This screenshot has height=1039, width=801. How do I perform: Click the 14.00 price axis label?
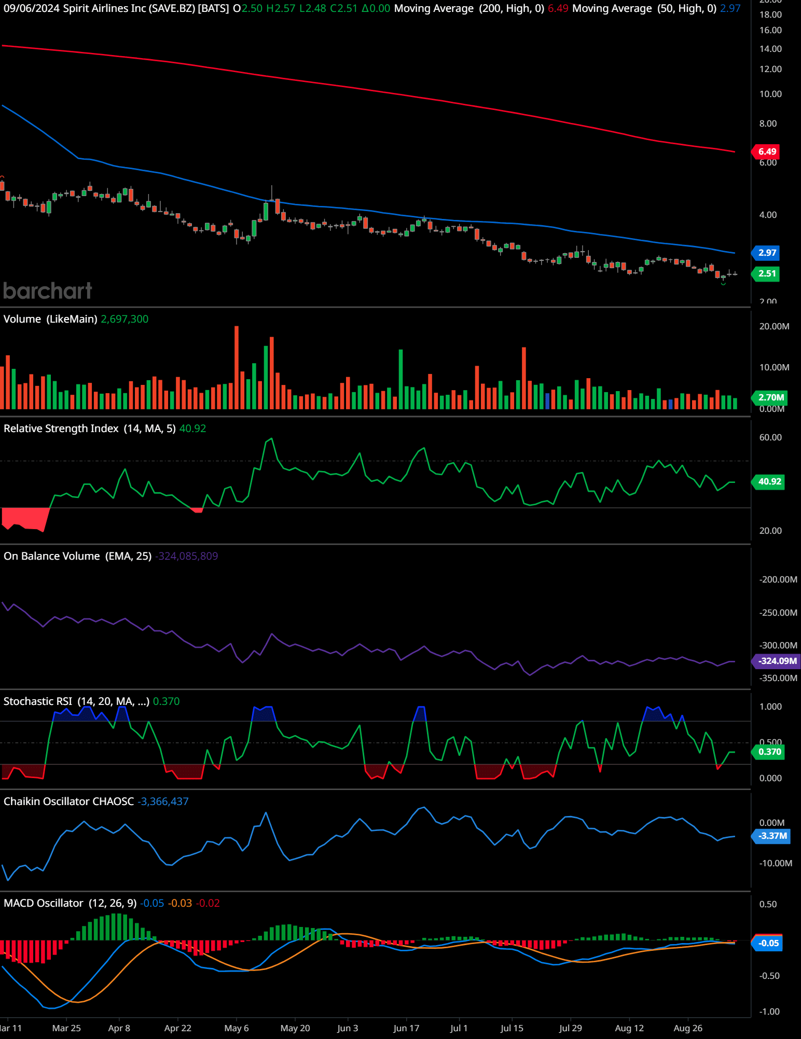tap(770, 49)
